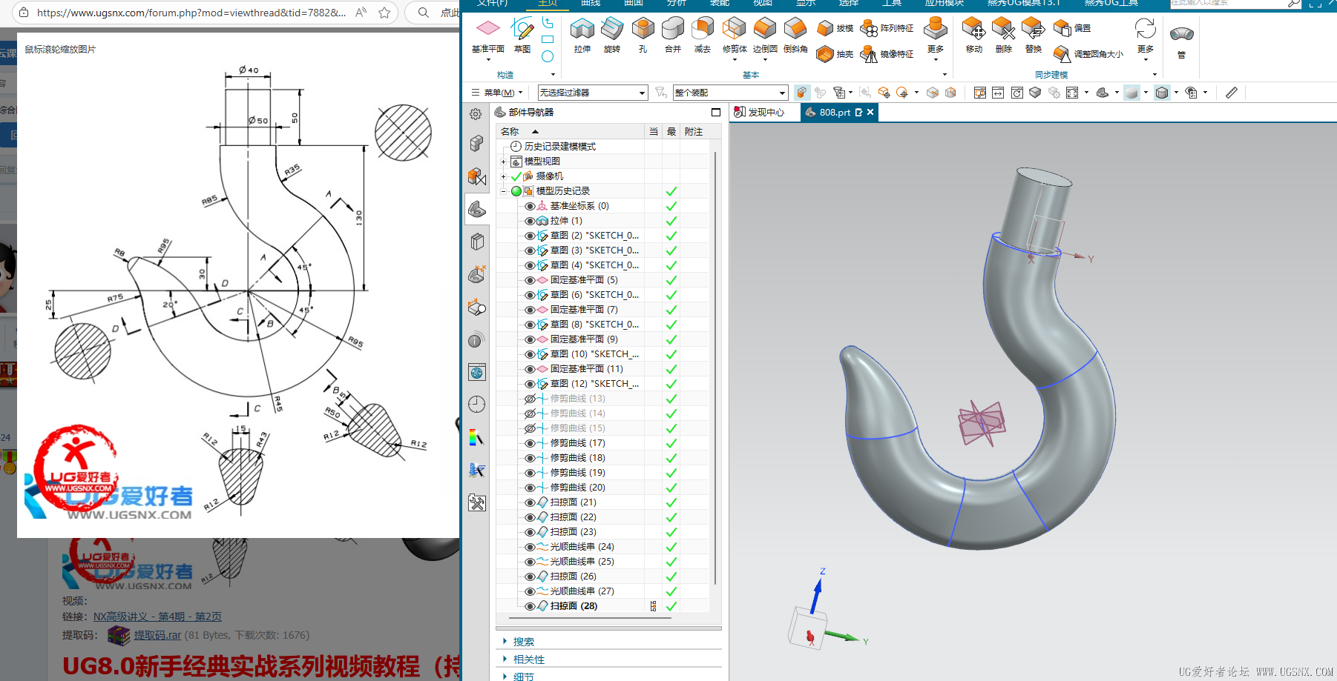Open the History clock sidebar icon

[x=476, y=404]
